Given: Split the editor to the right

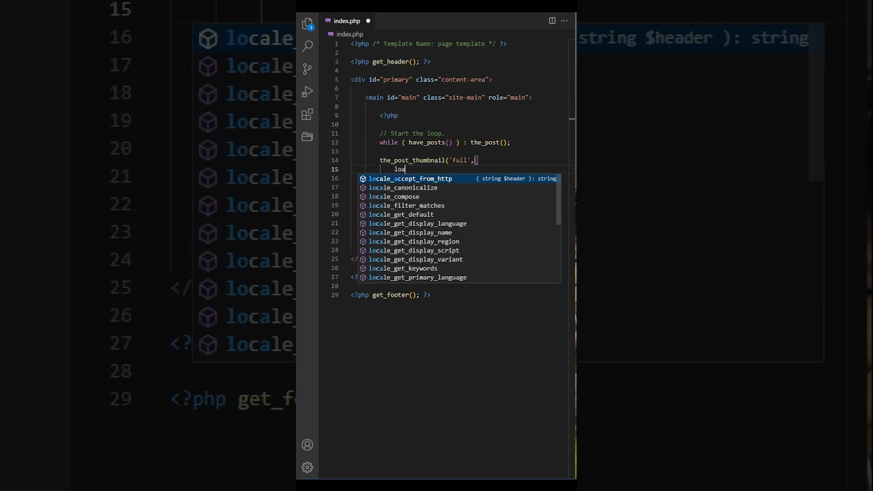Looking at the screenshot, I should coord(552,20).
